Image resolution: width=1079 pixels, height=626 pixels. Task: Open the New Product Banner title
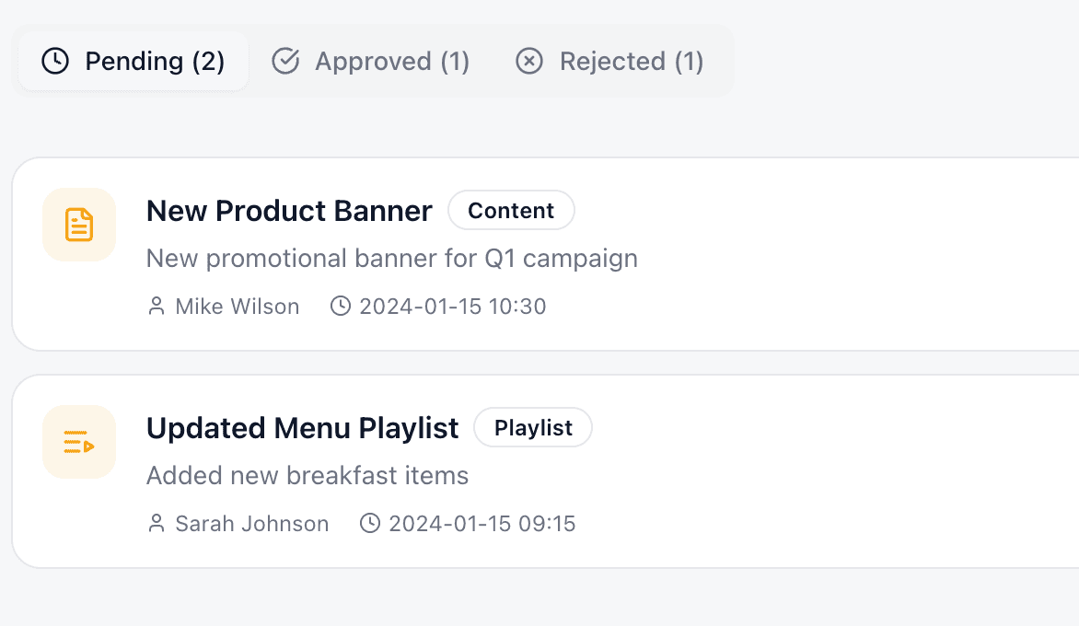click(x=289, y=211)
